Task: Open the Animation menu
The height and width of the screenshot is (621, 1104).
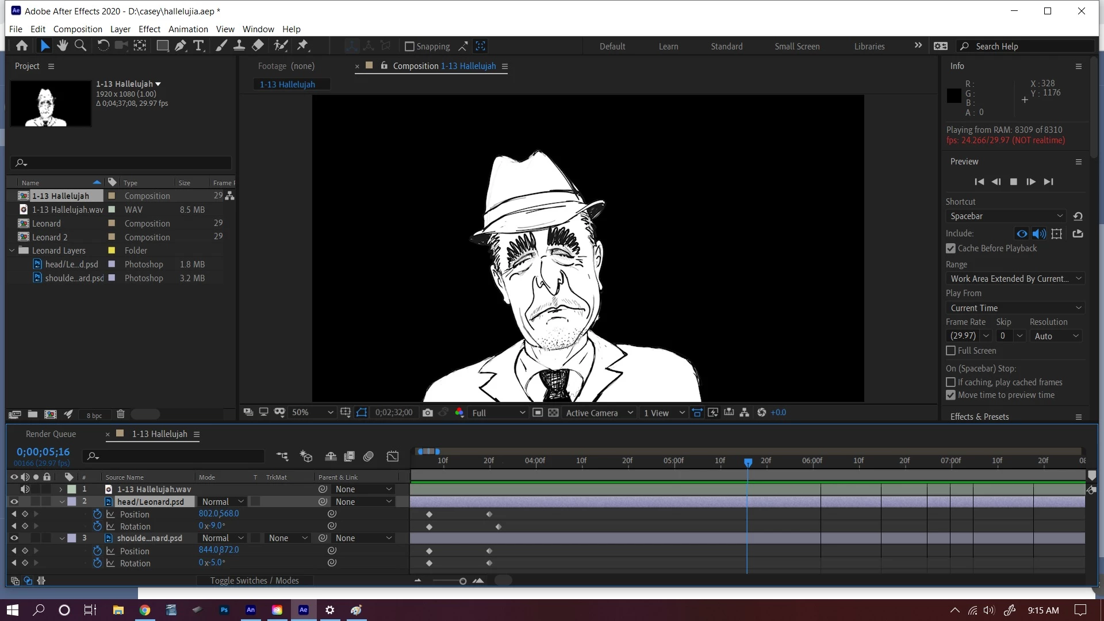Action: [188, 29]
